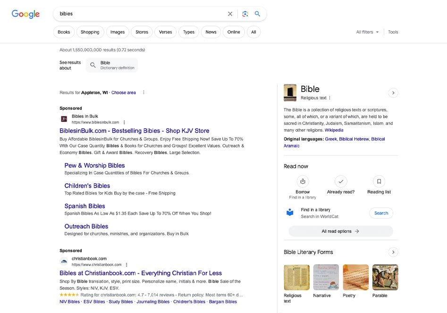
Task: Open NIV Bibles link
Action: 69,302
